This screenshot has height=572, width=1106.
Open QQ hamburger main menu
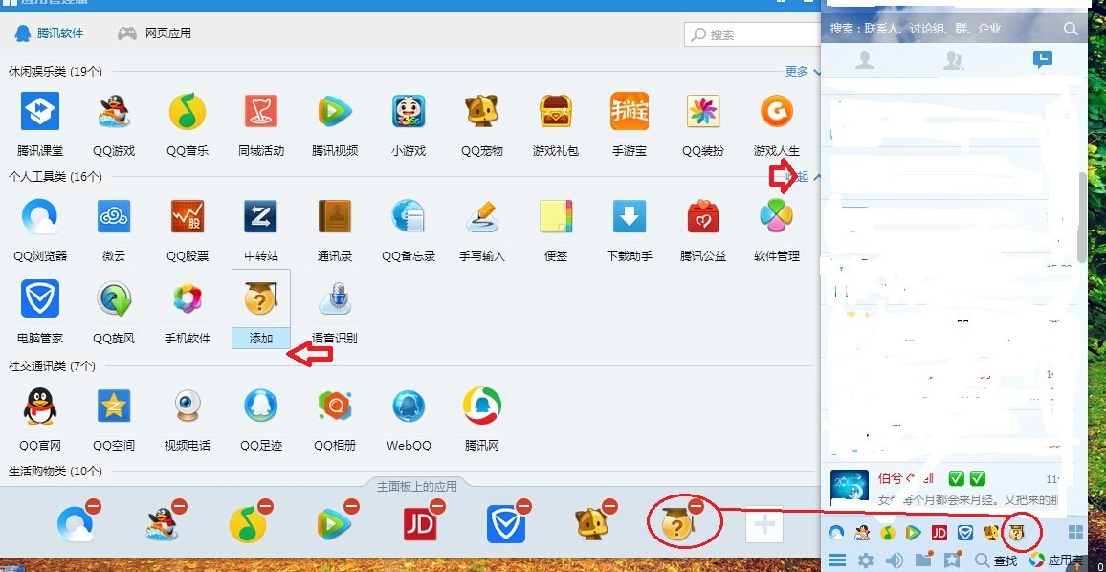837,560
